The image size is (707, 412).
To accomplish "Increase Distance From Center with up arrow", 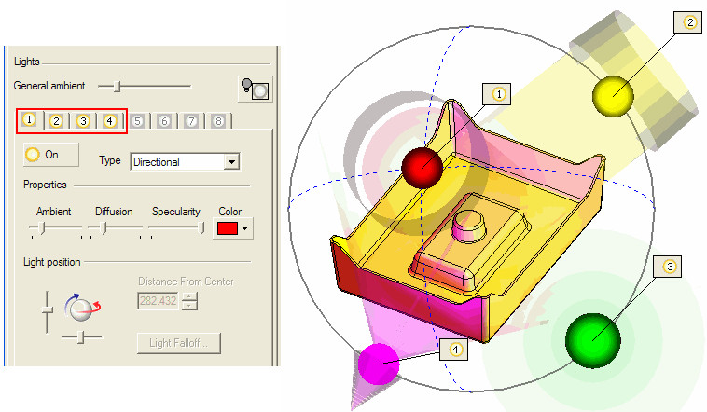I will pyautogui.click(x=190, y=296).
